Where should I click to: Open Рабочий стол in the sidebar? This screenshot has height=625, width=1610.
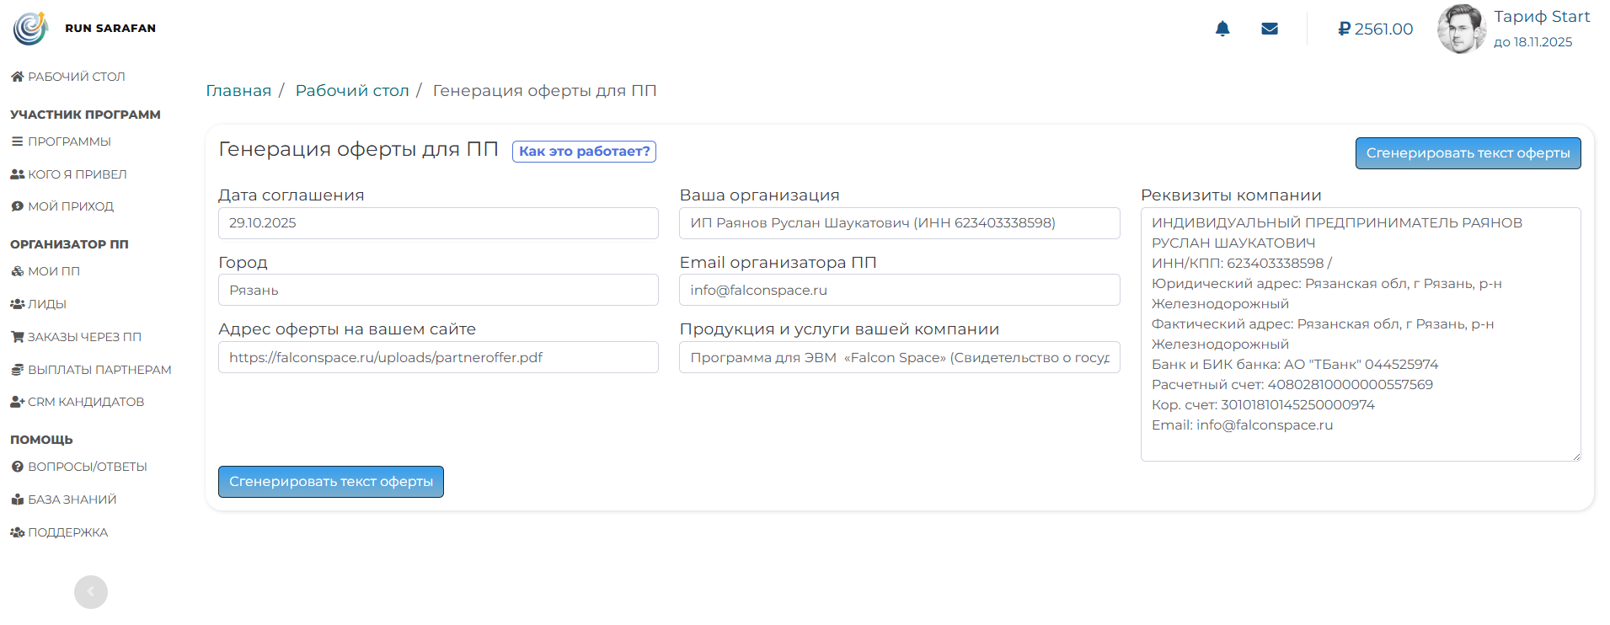68,77
